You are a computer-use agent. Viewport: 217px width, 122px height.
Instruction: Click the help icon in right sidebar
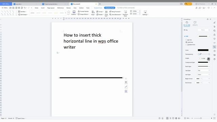215,59
